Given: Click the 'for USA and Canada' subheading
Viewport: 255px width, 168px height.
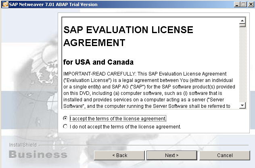Looking at the screenshot, I should 98,62.
